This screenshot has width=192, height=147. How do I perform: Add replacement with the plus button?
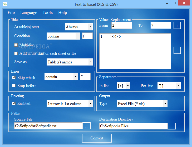[177, 26]
